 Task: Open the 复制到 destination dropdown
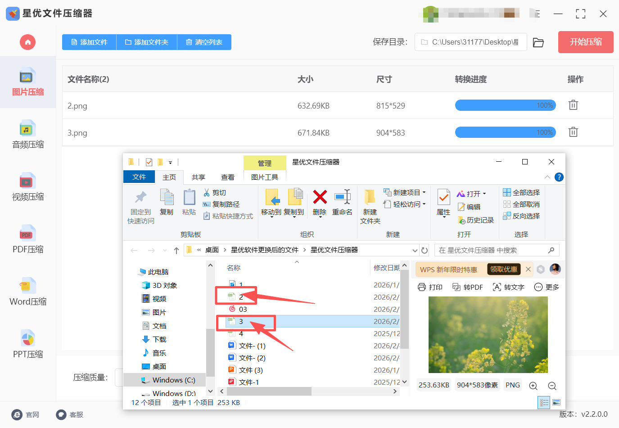(294, 217)
